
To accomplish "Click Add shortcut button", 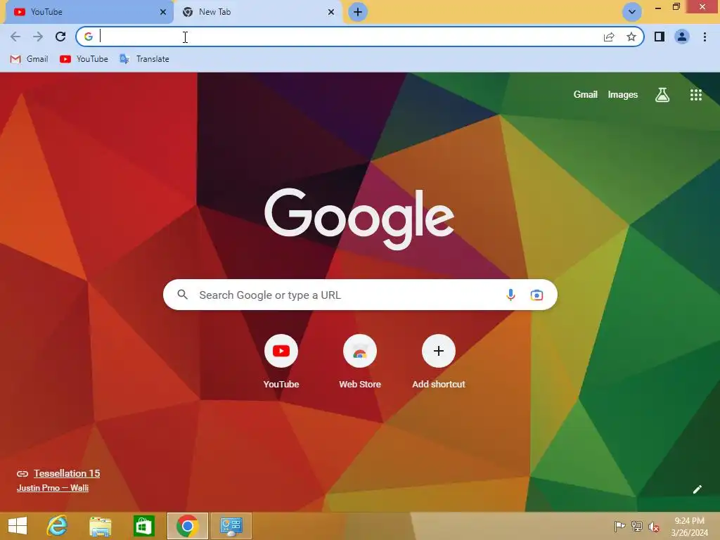I will coord(439,362).
